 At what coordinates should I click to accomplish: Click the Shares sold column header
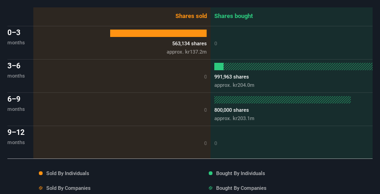(x=191, y=16)
